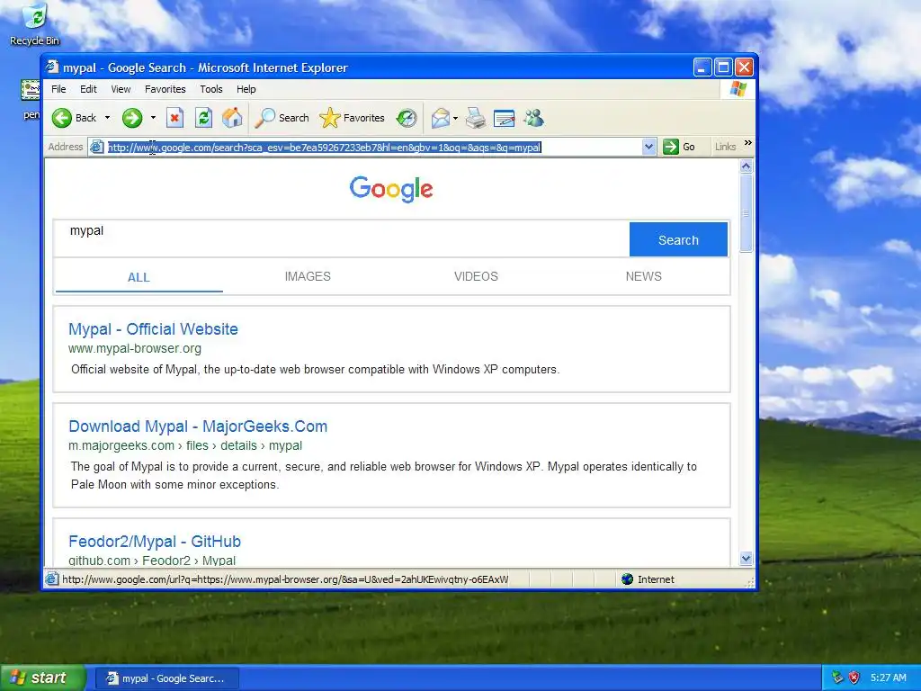Print the page with the printer icon

tap(476, 118)
